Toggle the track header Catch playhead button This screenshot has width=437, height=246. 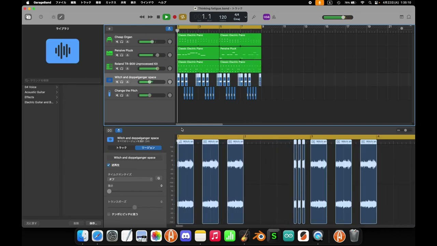click(x=169, y=29)
